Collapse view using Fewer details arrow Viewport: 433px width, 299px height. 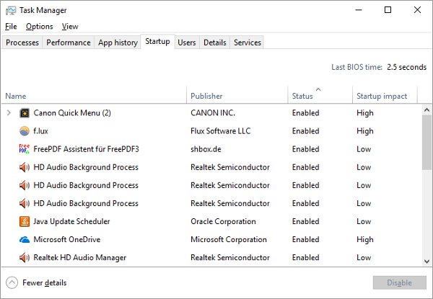coord(12,282)
